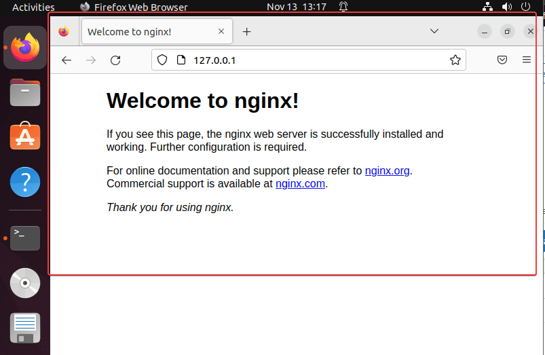The height and width of the screenshot is (355, 545).
Task: Open the tracking protection shield icon
Action: click(162, 60)
